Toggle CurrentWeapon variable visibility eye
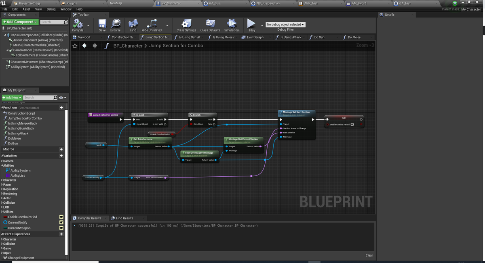 tap(61, 228)
